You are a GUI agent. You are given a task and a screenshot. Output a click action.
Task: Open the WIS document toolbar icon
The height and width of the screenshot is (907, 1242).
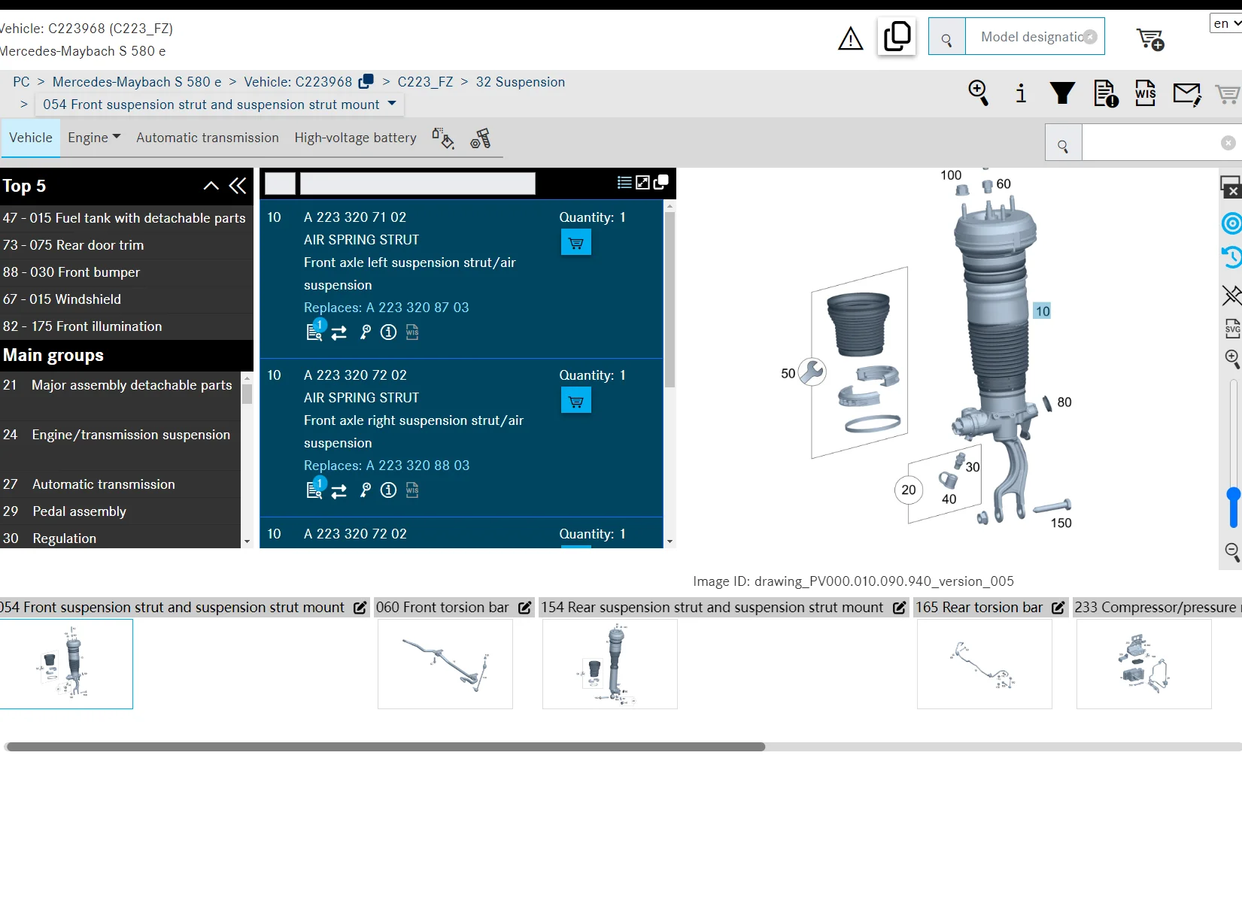coord(1145,93)
